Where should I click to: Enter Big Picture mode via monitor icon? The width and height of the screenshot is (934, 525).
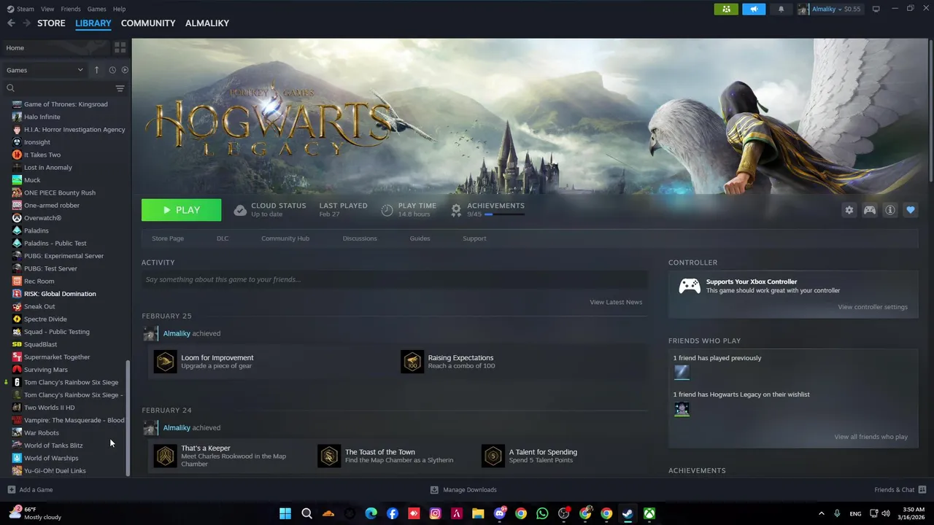coord(876,9)
